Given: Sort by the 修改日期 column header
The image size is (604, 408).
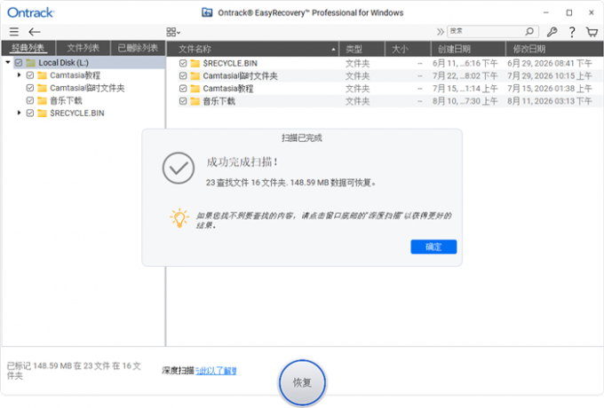Looking at the screenshot, I should [554, 49].
